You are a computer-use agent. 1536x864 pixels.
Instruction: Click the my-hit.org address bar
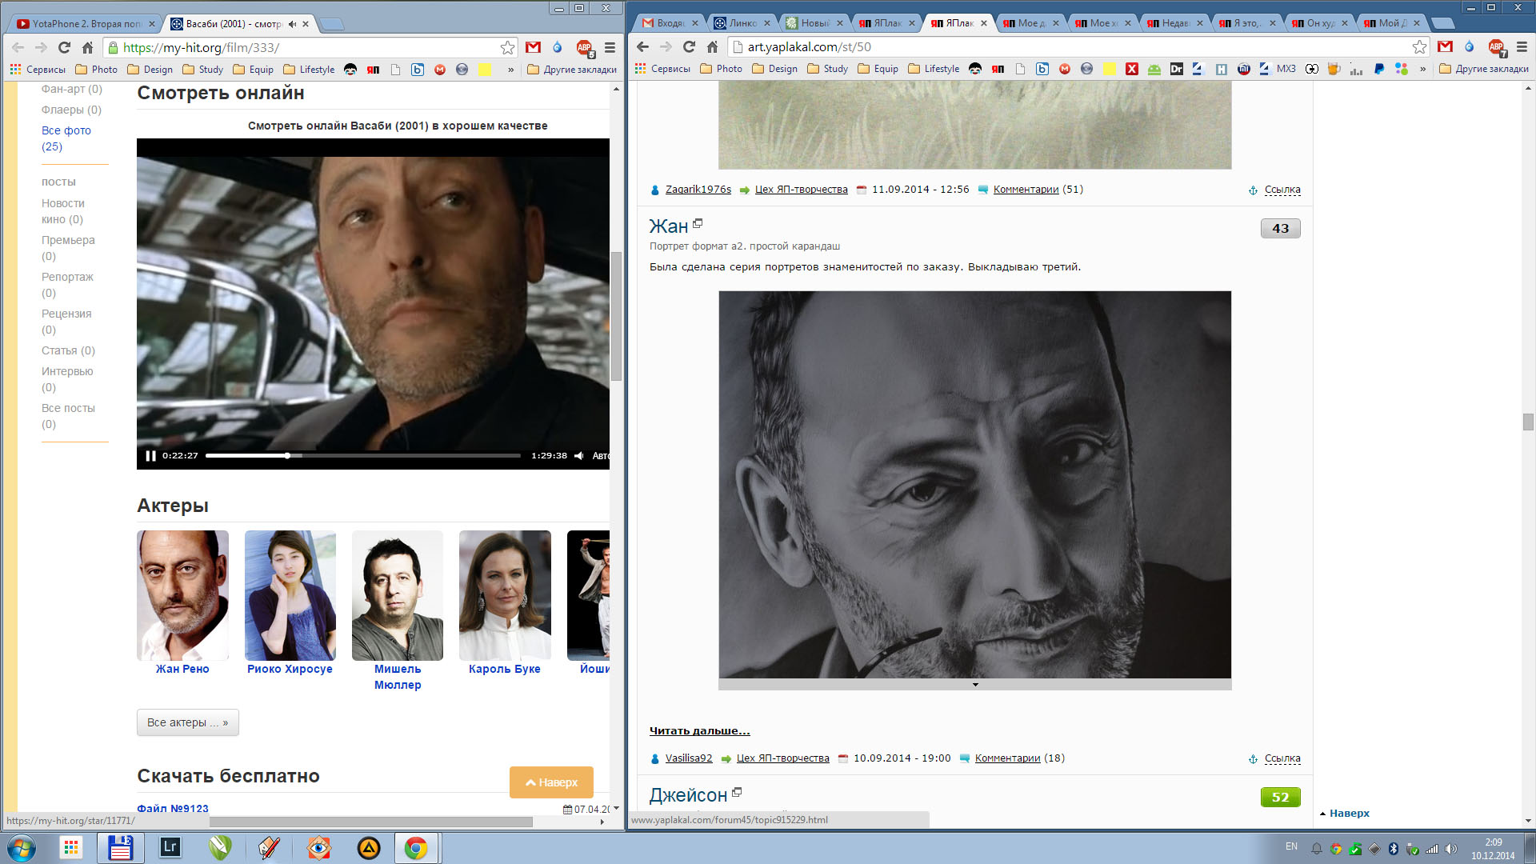[310, 48]
